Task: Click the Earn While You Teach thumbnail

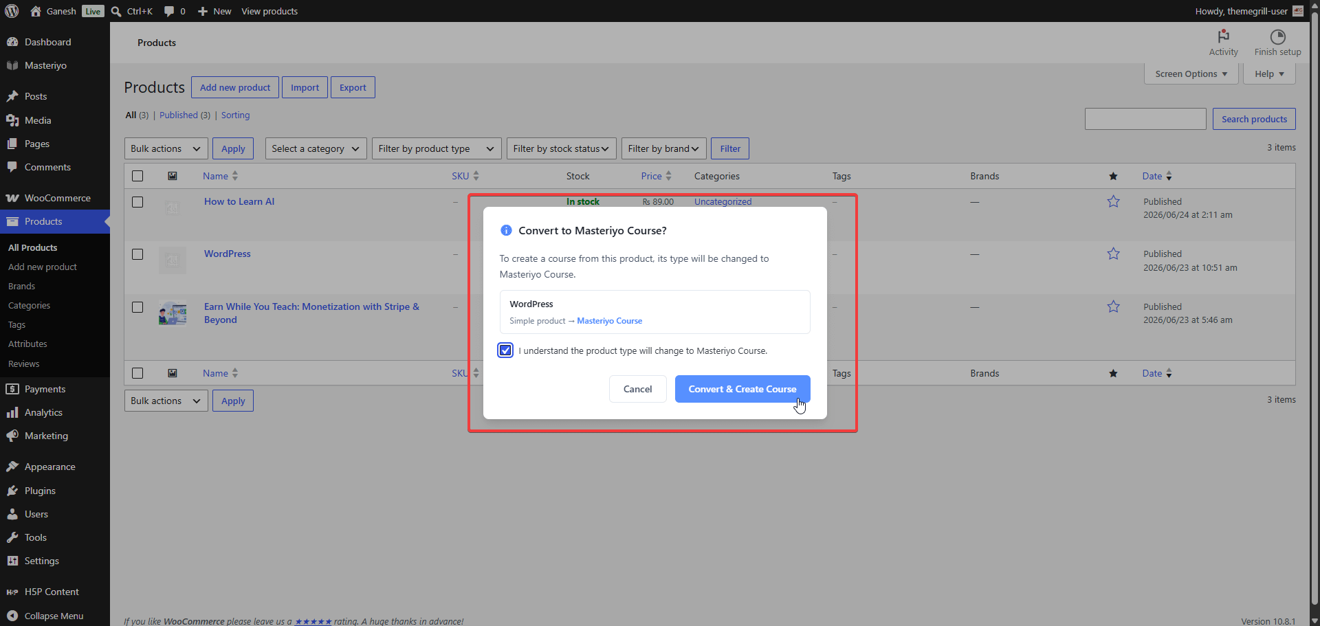Action: (x=173, y=313)
